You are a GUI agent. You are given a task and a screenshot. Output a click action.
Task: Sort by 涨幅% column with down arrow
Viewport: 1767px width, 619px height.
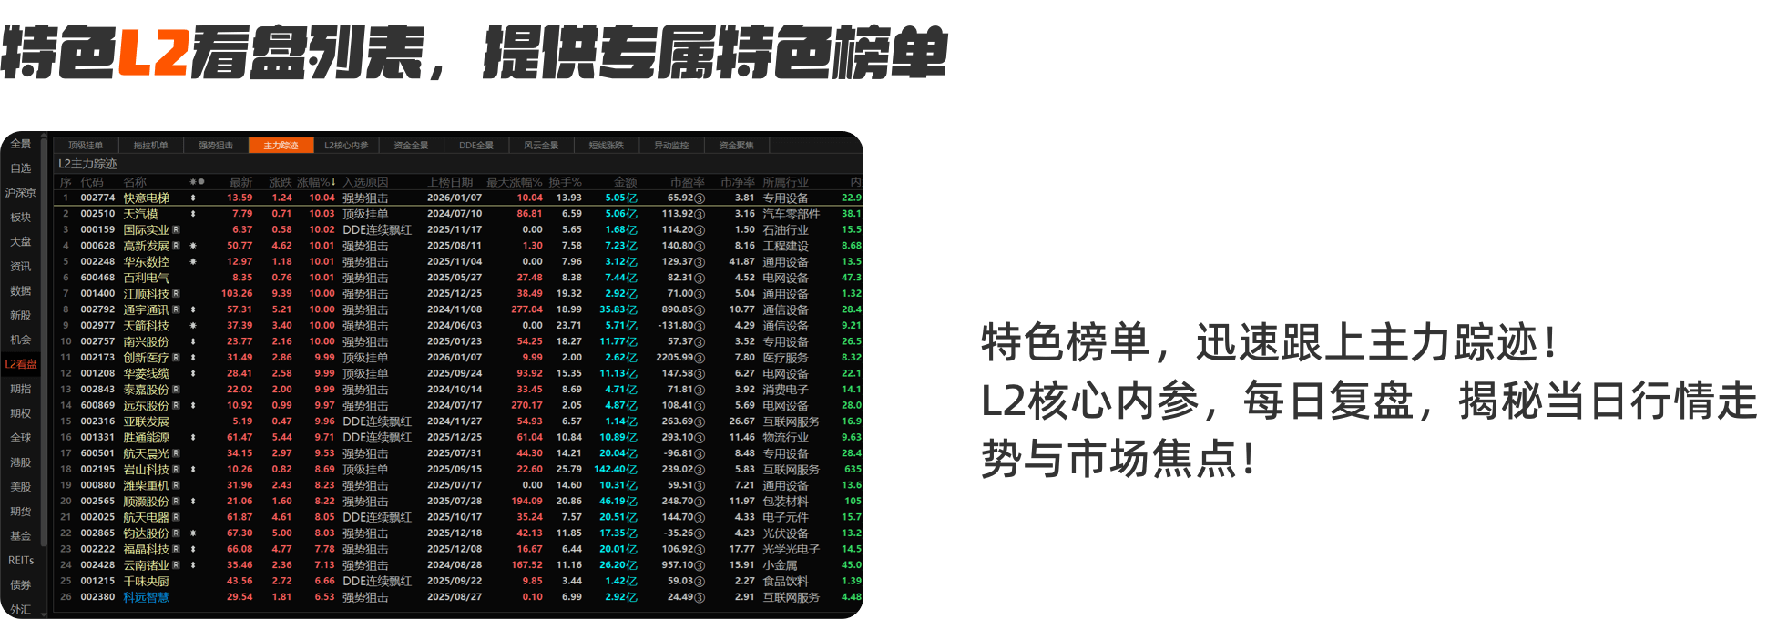click(x=316, y=182)
